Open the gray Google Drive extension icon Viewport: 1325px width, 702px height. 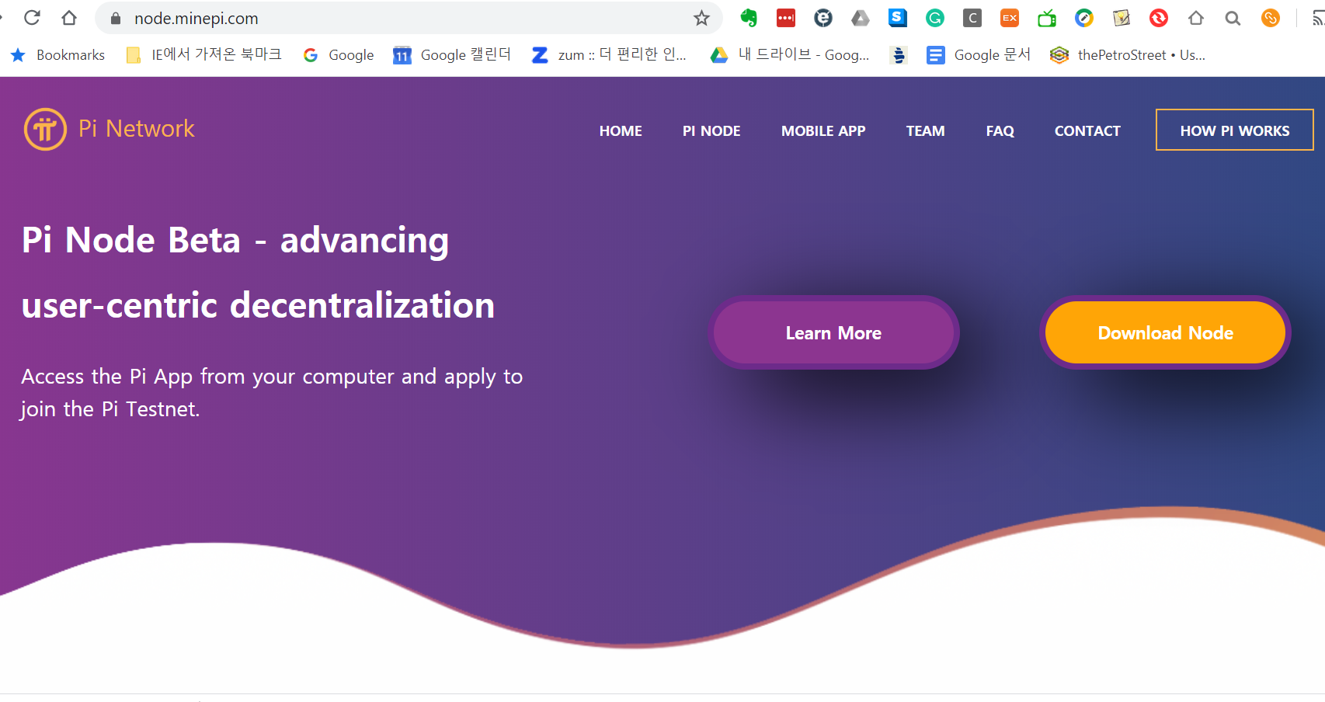pos(861,18)
